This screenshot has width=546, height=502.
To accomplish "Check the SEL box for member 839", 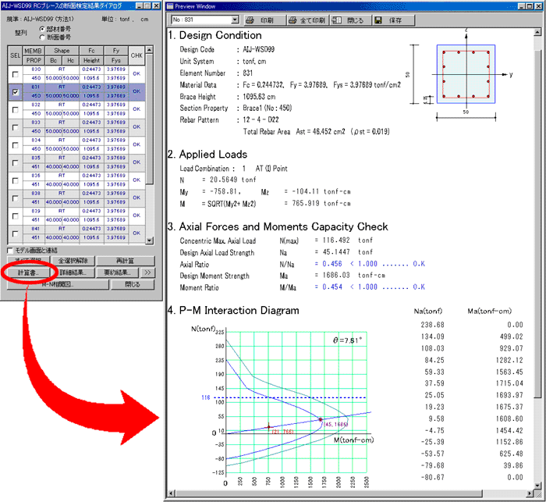I will tap(15, 215).
